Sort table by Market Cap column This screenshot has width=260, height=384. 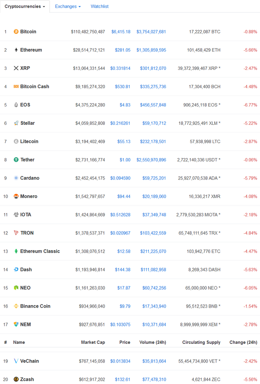click(x=93, y=342)
